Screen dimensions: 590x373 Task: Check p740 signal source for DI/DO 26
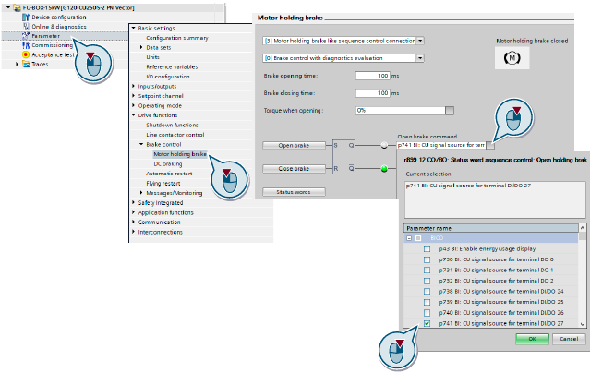pyautogui.click(x=427, y=313)
